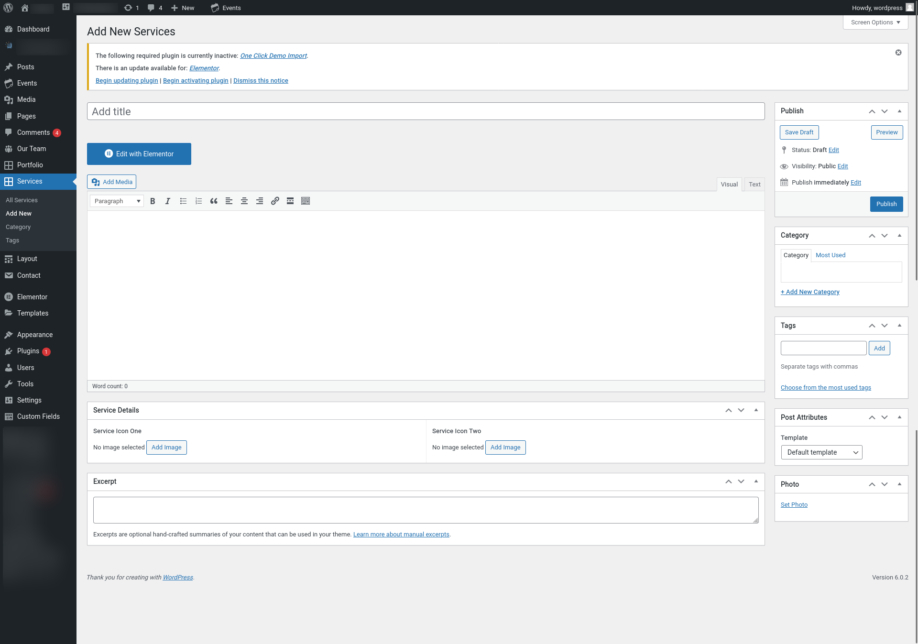Click the blue Publish button
This screenshot has width=918, height=644.
pos(886,204)
